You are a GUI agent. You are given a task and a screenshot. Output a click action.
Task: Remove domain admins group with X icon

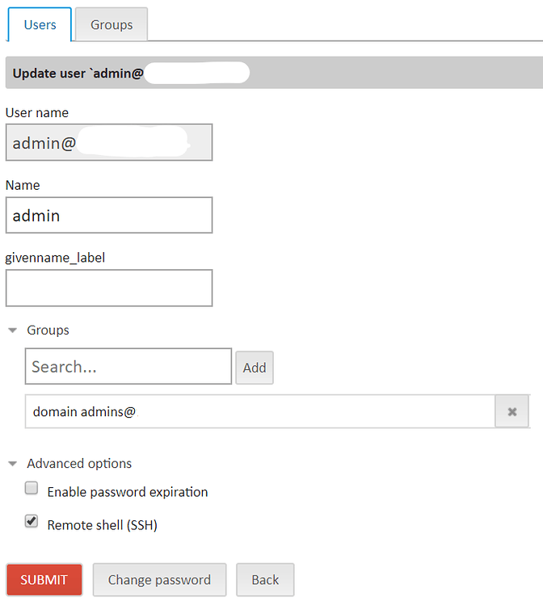[x=511, y=411]
